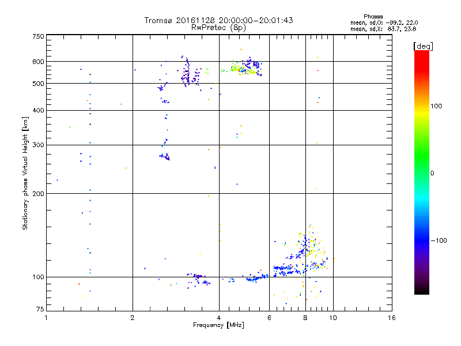The height and width of the screenshot is (346, 461).
Task: Click the y-axis tick label '400'
Action: 38,110
